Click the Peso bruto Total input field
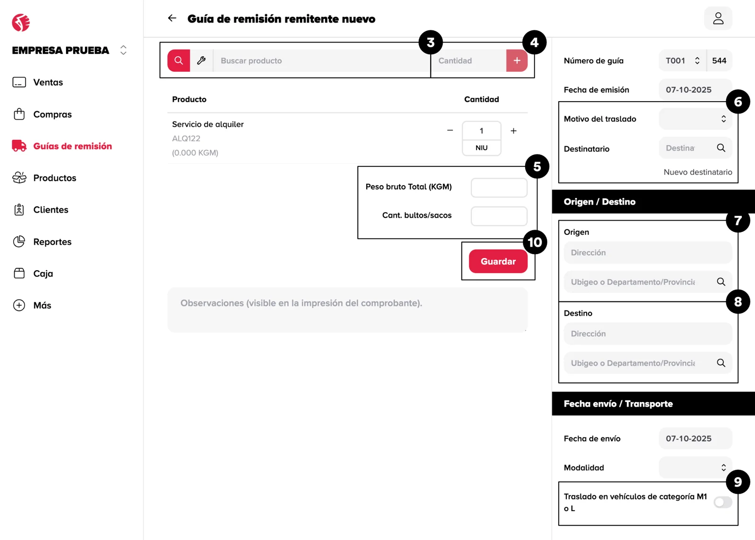Image resolution: width=755 pixels, height=540 pixels. click(499, 188)
